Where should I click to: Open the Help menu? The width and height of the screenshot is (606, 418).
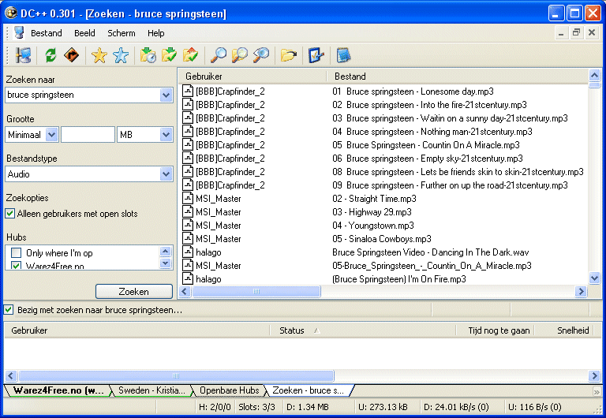click(x=155, y=33)
